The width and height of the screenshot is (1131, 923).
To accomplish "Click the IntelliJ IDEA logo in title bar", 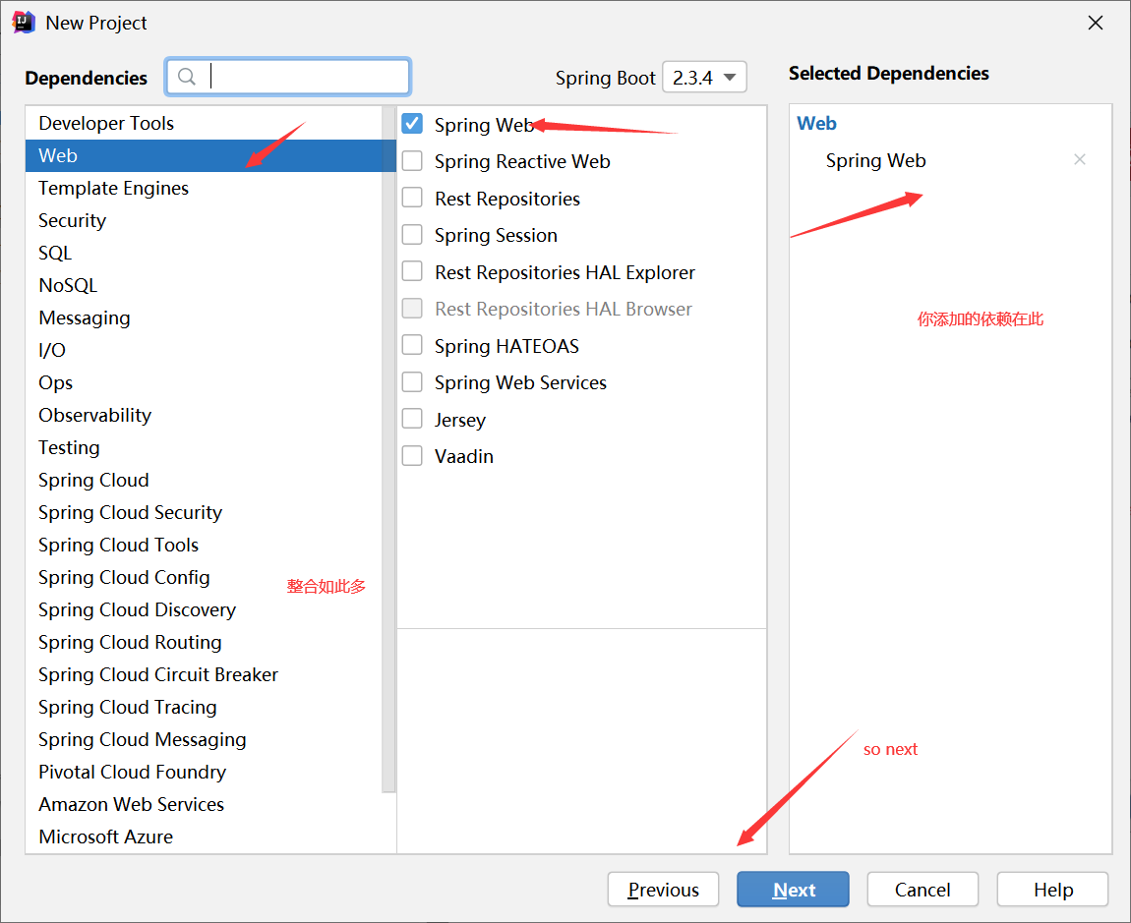I will (24, 23).
